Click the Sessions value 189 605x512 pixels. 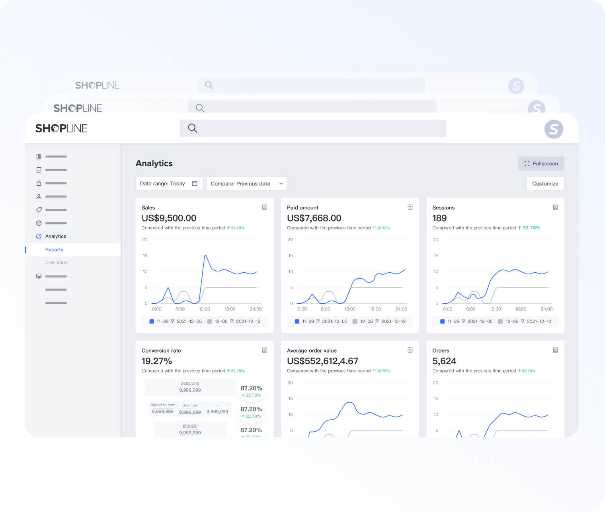click(x=439, y=218)
